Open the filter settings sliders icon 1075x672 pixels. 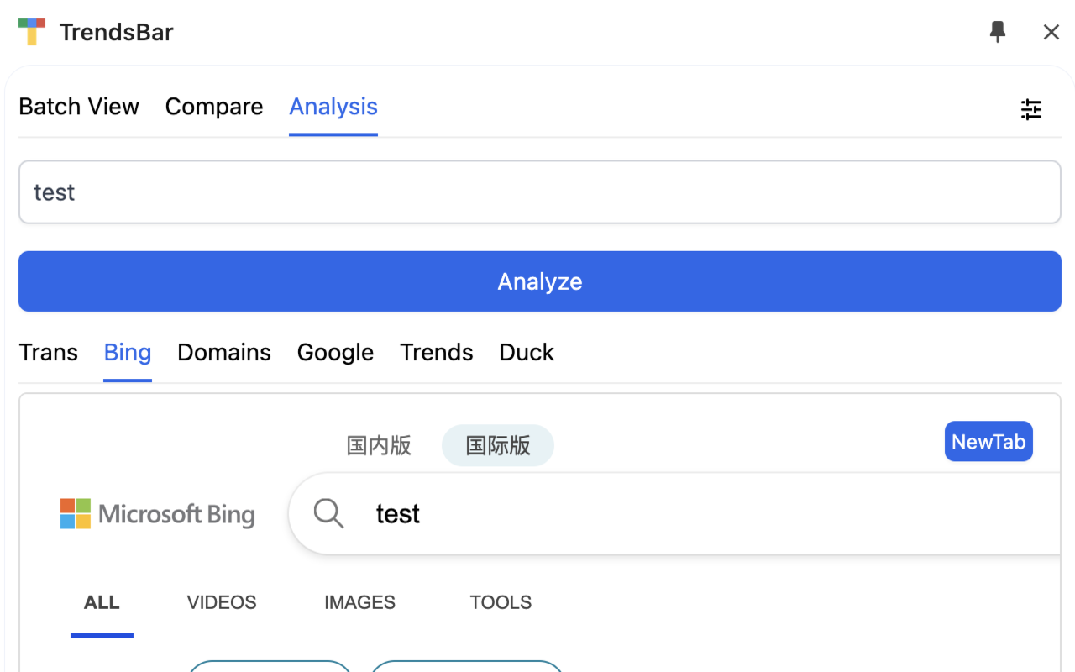coord(1031,108)
